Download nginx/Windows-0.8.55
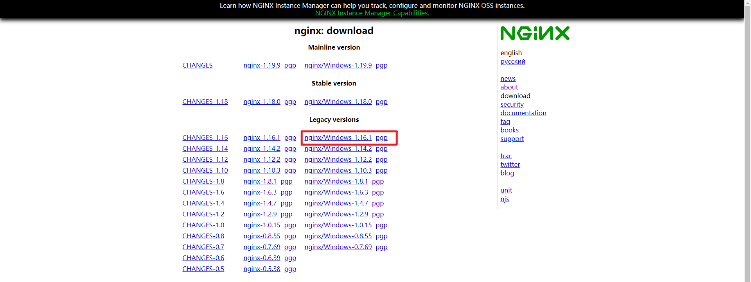This screenshot has height=282, width=751. click(338, 236)
